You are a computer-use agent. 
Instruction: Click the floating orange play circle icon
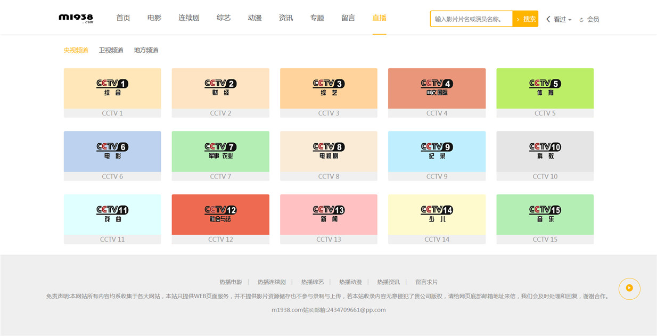pos(629,289)
